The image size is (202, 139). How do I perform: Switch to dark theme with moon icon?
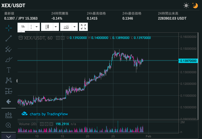[x=195, y=5]
